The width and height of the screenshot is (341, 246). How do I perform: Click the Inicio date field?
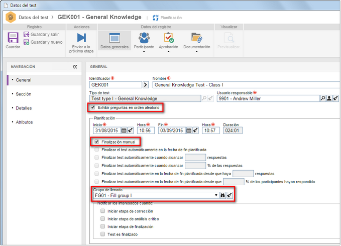(106, 131)
